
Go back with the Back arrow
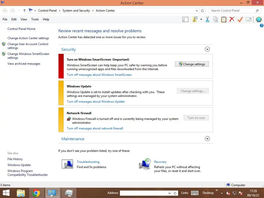click(5, 11)
